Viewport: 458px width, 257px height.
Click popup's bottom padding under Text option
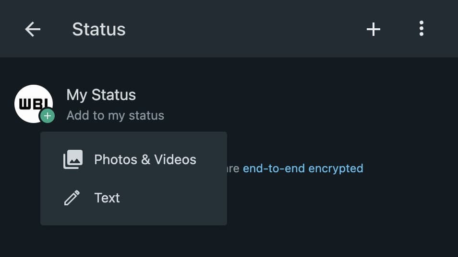pos(133,218)
